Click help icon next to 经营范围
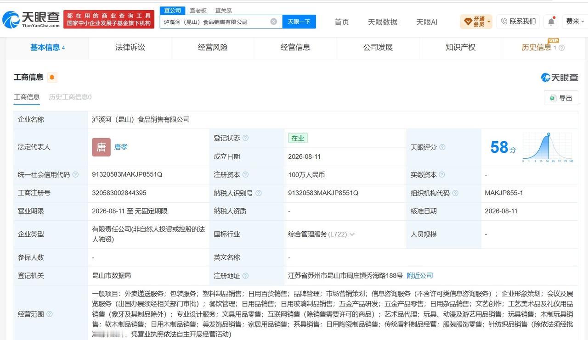The width and height of the screenshot is (588, 340). 50,314
